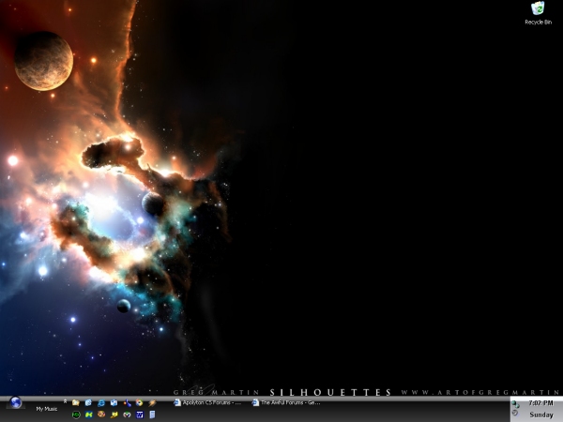Click the globe Start orb on the taskbar
563x422 pixels.
16,402
